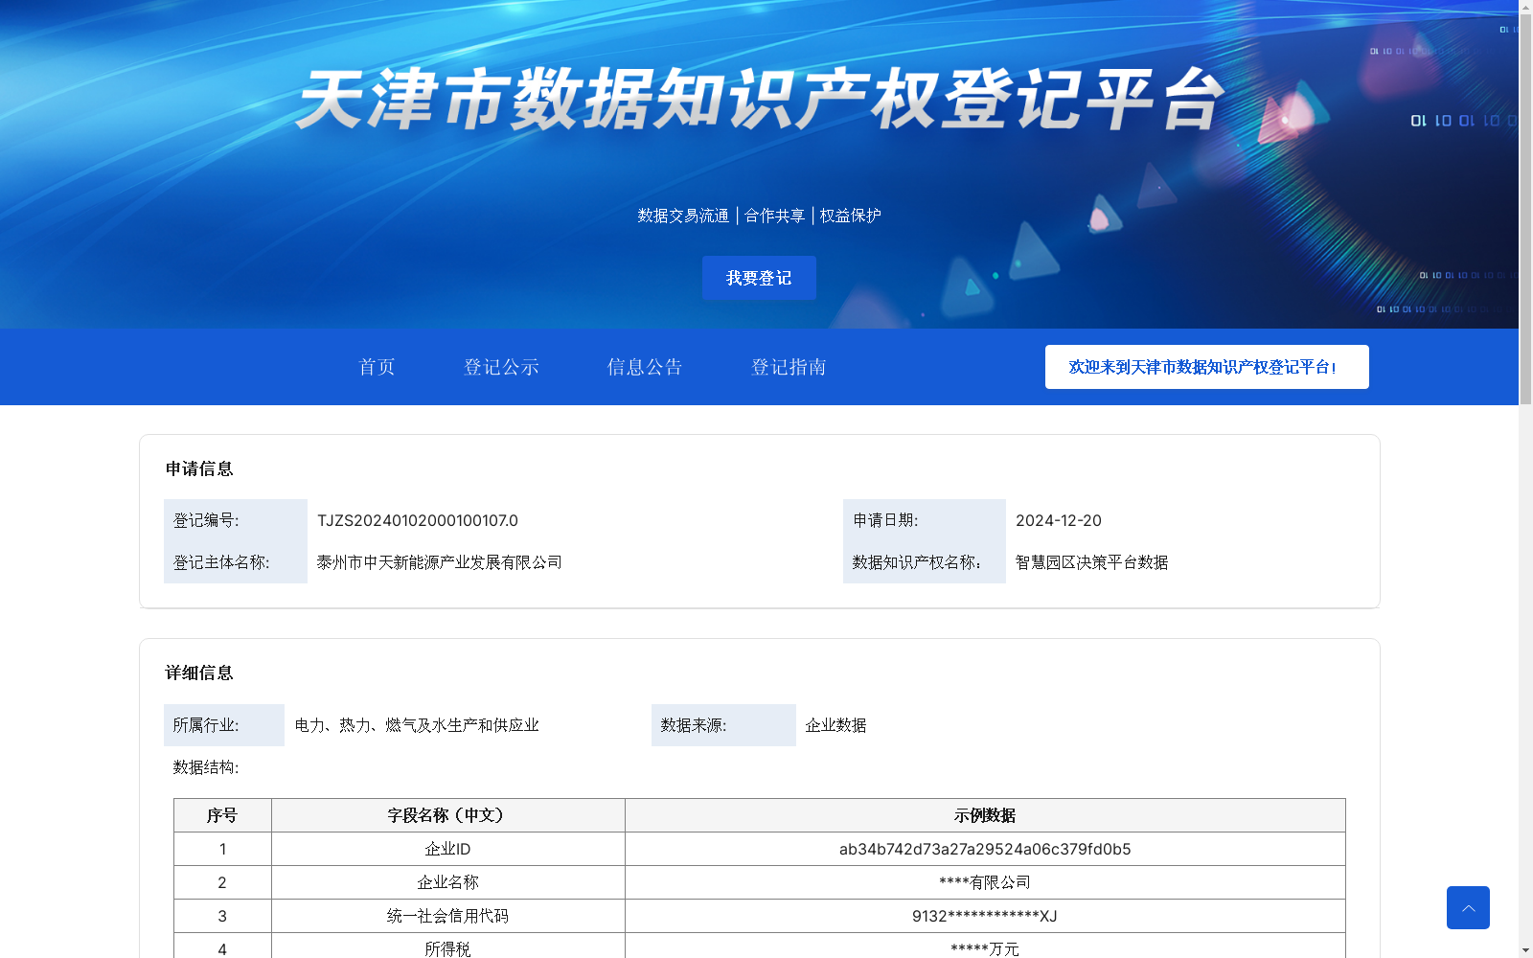
Task: Go to the 信息公告 navigation item
Action: tap(645, 367)
